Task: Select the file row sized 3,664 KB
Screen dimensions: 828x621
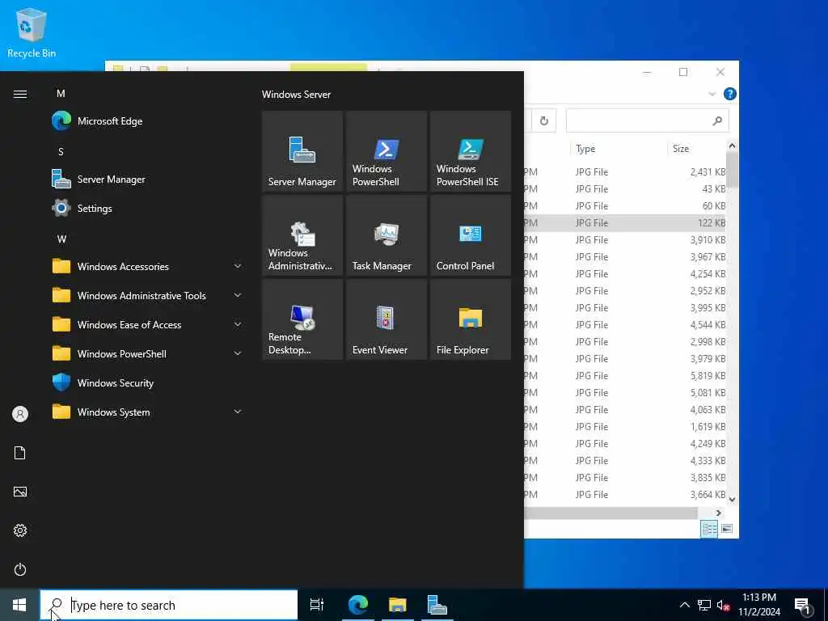Action: click(x=625, y=494)
